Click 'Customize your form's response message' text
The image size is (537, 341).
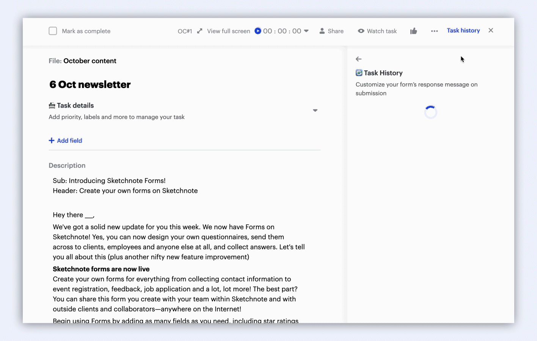[417, 89]
